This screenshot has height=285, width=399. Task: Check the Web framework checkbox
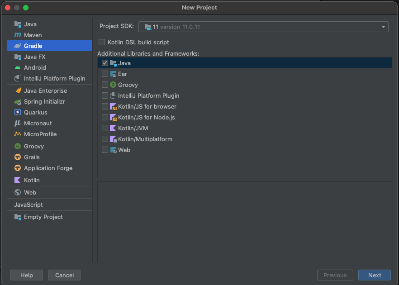[105, 150]
